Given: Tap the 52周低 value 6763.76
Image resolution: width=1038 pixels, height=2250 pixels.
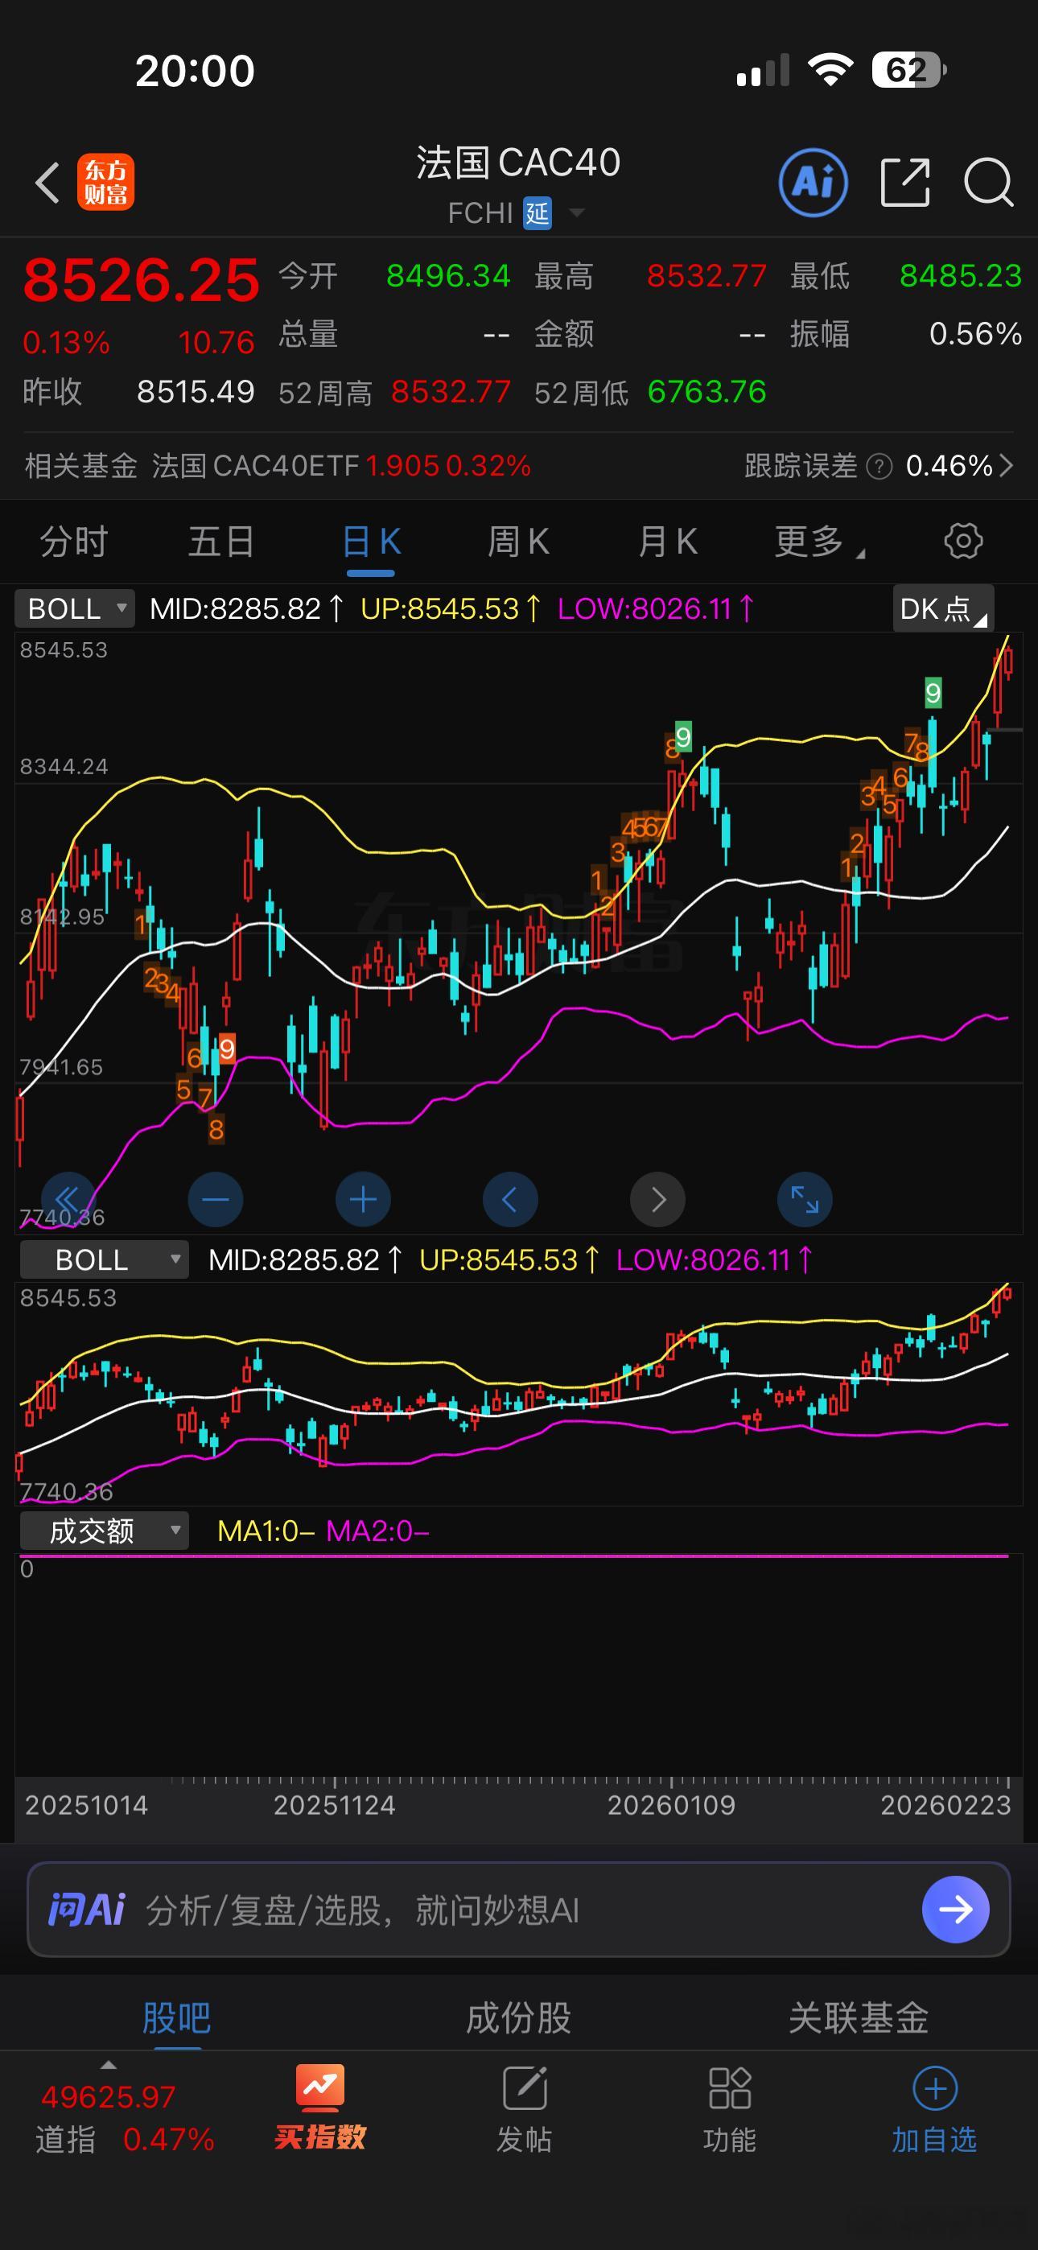Looking at the screenshot, I should click(706, 392).
